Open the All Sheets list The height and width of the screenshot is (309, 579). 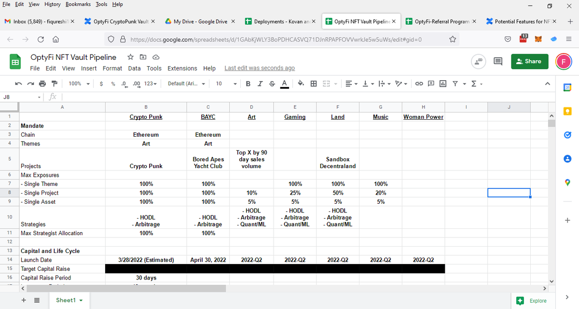(x=37, y=300)
